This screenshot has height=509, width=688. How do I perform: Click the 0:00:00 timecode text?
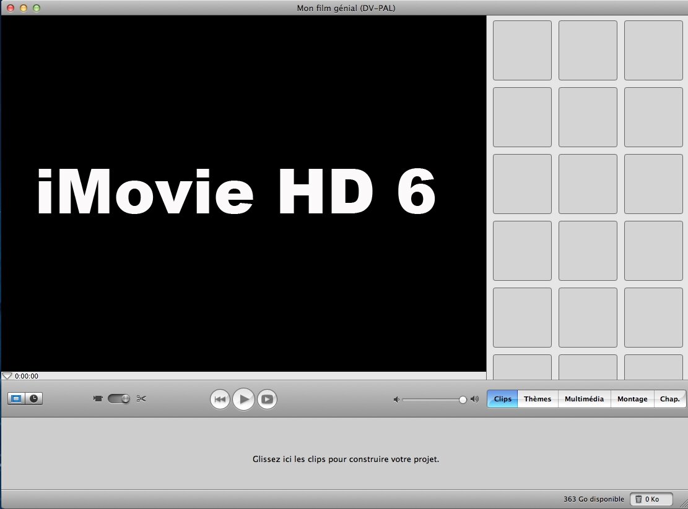(x=27, y=376)
